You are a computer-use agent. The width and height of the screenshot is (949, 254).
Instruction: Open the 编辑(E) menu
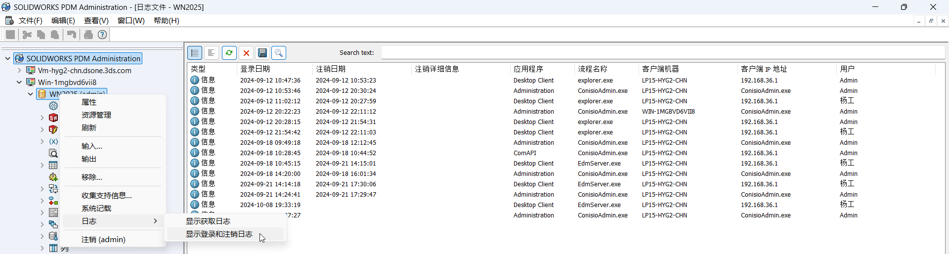[63, 20]
